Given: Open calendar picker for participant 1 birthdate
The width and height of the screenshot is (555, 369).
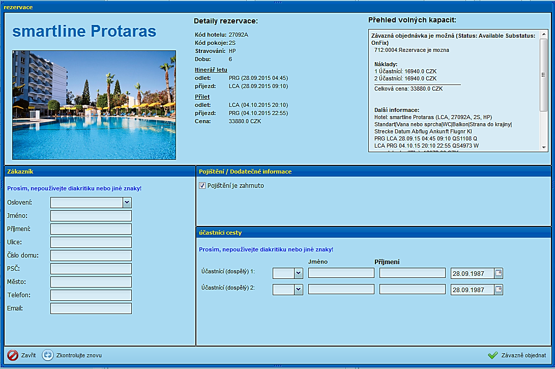Looking at the screenshot, I should point(499,273).
